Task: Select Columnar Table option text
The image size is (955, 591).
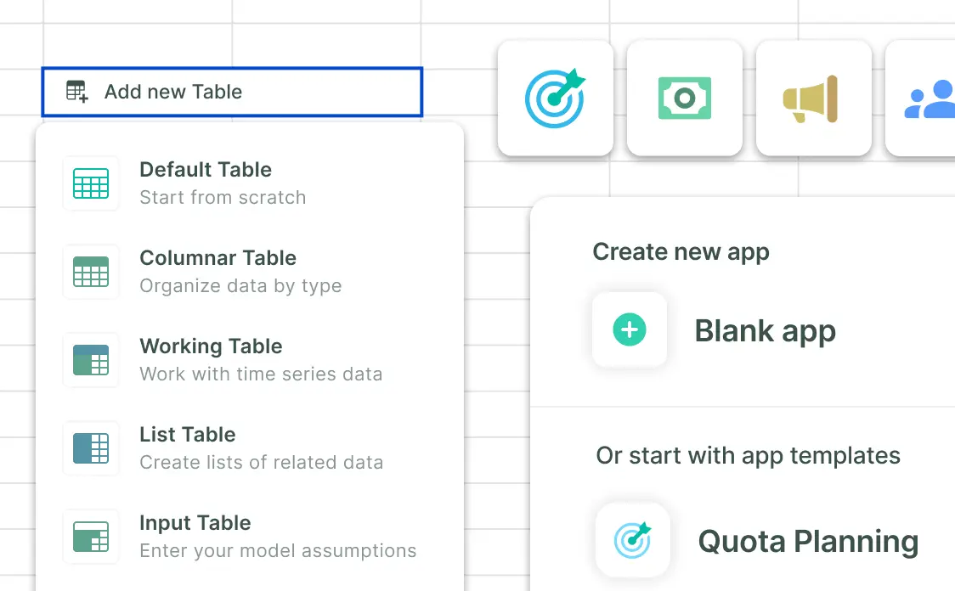Action: point(218,258)
